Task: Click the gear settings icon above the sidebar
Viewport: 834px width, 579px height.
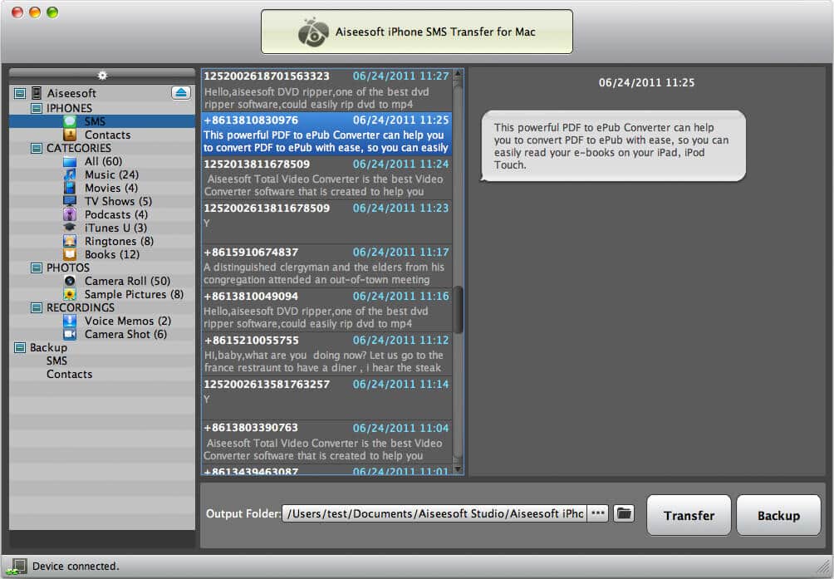Action: pos(102,76)
